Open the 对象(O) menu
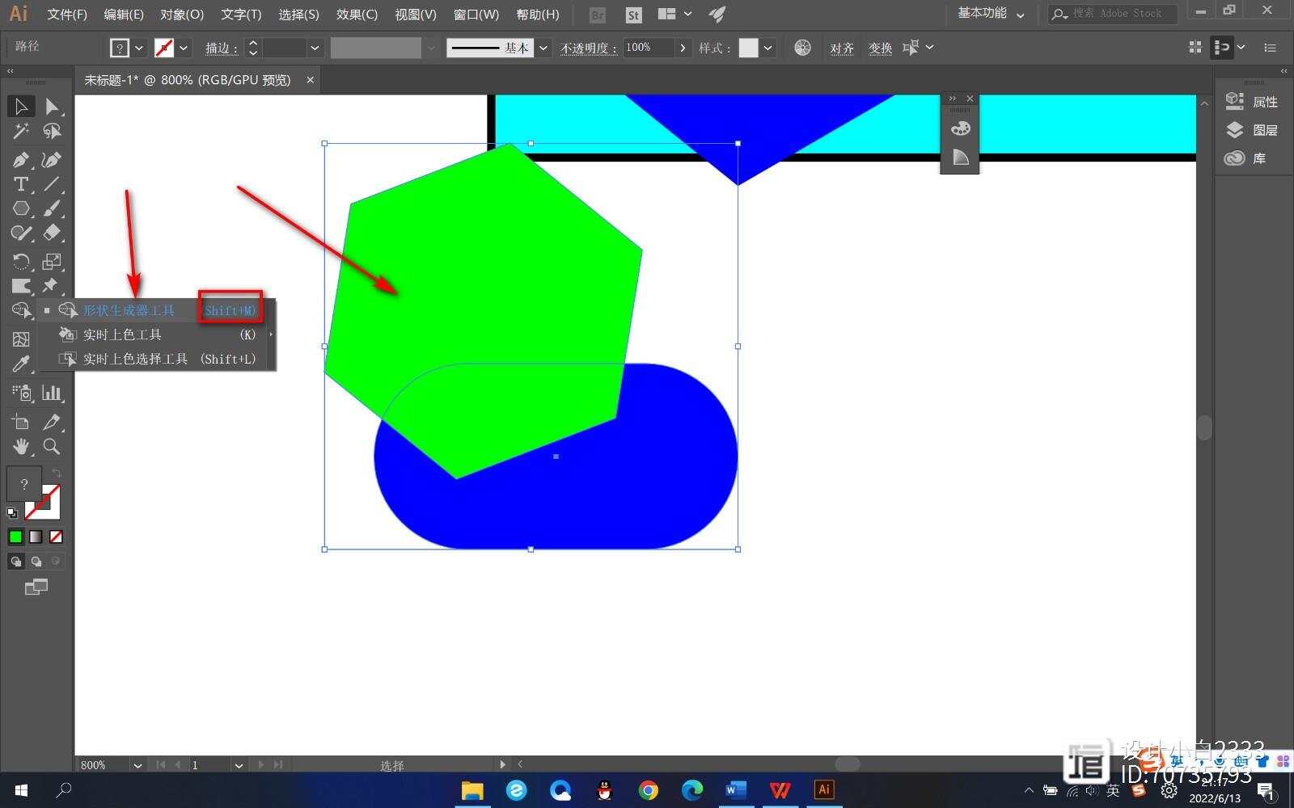This screenshot has height=808, width=1294. pyautogui.click(x=182, y=15)
